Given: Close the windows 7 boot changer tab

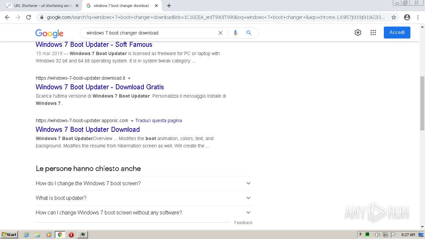Looking at the screenshot, I should tap(156, 6).
